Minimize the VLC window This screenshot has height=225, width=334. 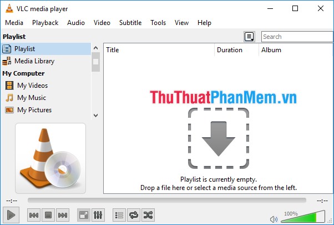point(270,8)
